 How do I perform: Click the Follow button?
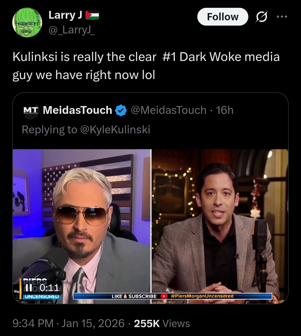click(x=223, y=17)
